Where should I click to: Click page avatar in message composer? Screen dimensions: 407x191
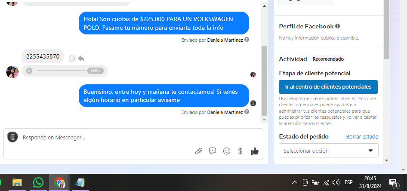(12, 137)
